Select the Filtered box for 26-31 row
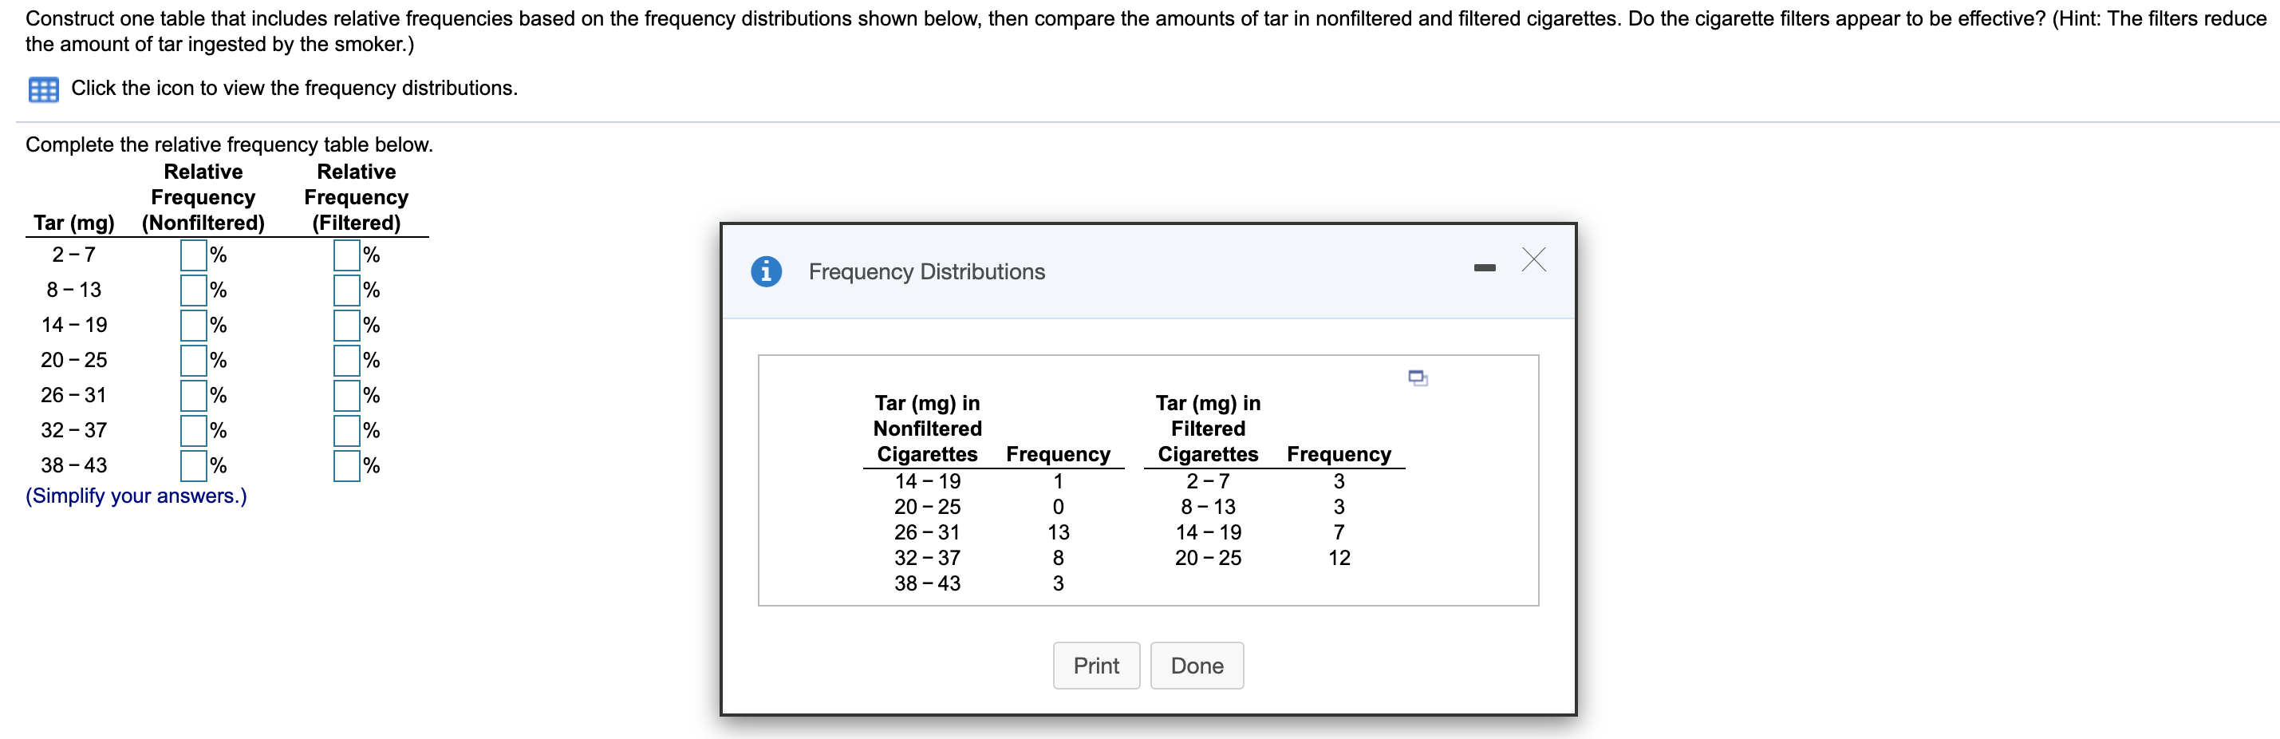2280x739 pixels. [345, 396]
